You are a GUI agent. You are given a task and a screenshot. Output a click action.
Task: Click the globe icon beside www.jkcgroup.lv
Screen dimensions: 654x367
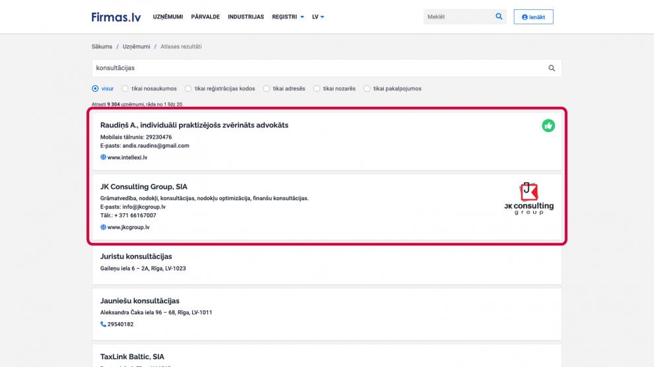pos(103,227)
